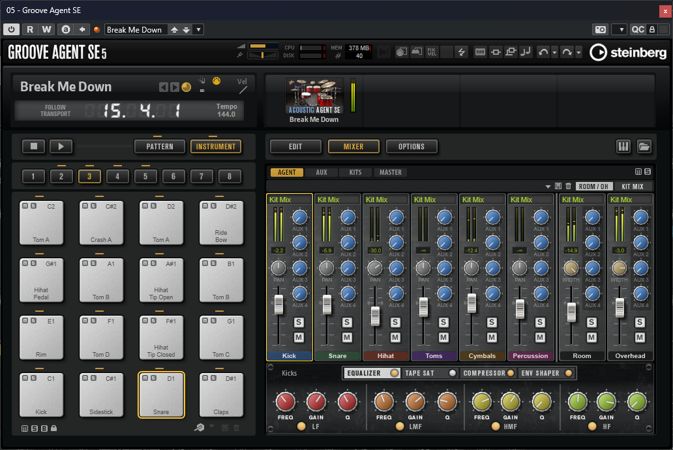
Task: Toggle the Equalizer on/off LED
Action: point(394,373)
